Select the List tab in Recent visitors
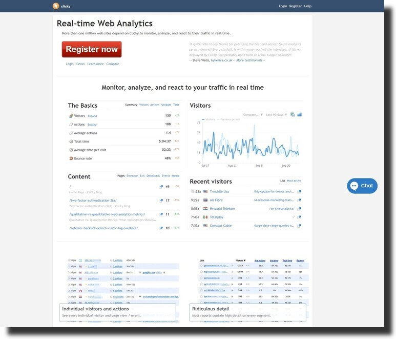 click(283, 181)
